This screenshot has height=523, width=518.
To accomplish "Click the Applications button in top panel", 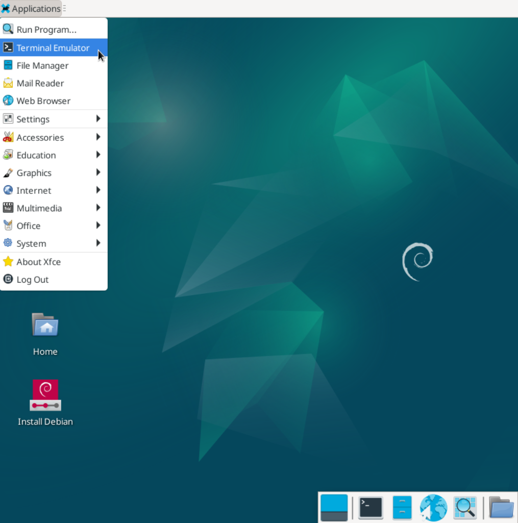I will 31,9.
